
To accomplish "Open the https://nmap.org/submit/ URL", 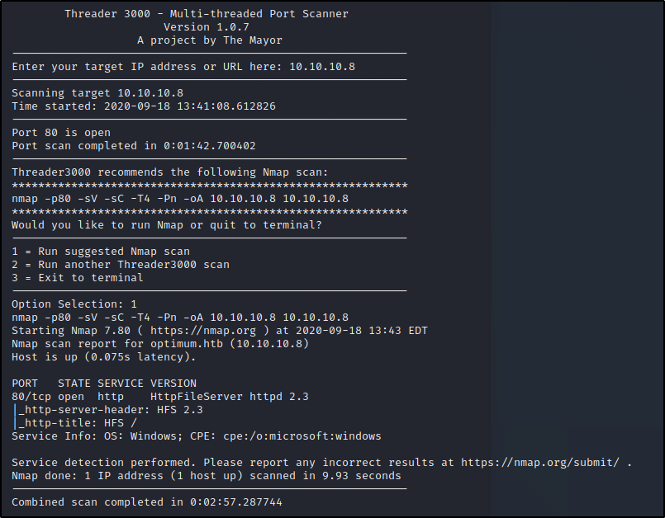I will tap(540, 463).
